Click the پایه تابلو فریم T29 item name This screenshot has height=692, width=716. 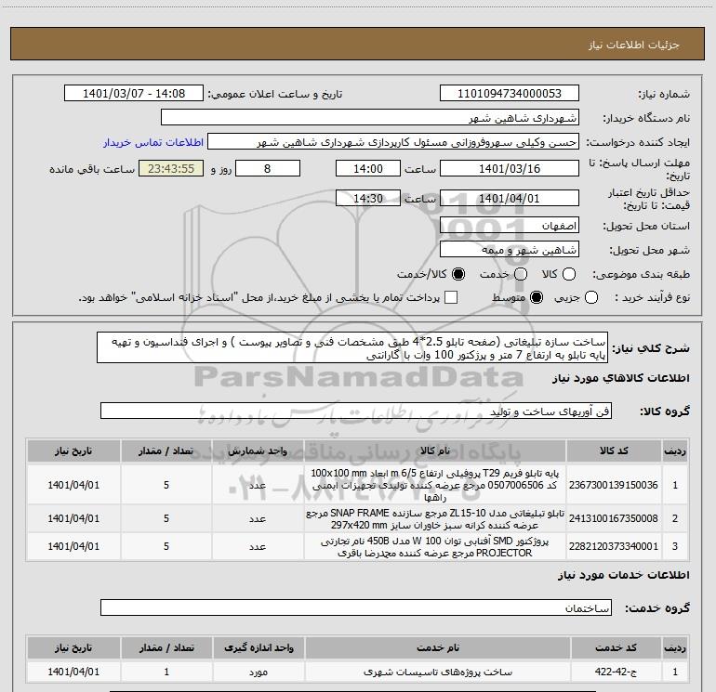435,485
